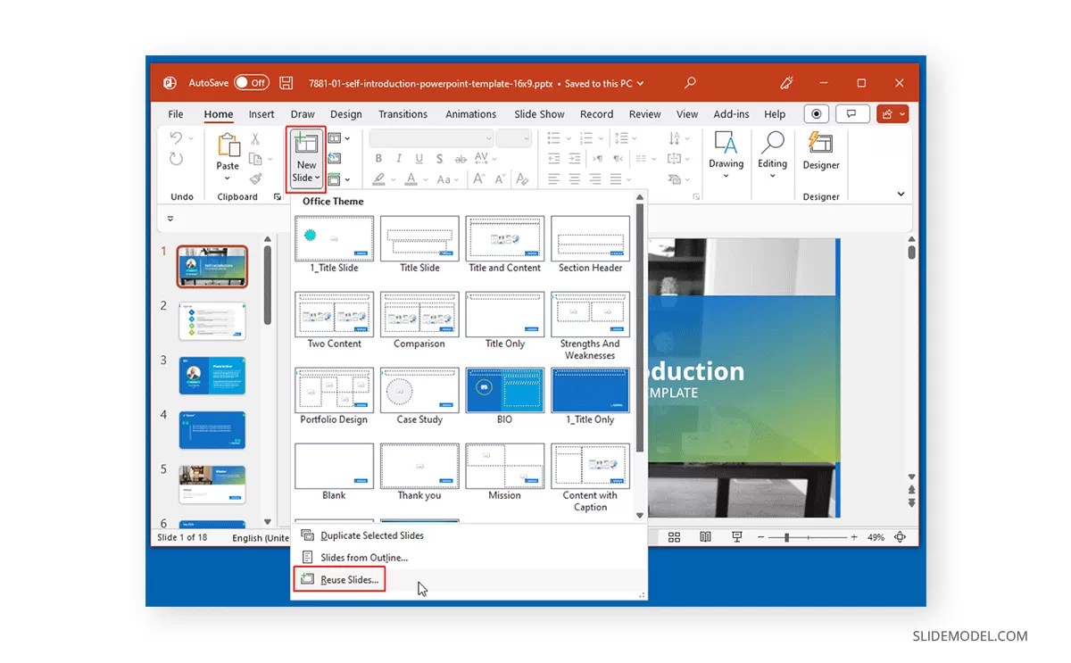Open the Slide Sorter view from status bar
Viewport: 1071px width, 663px height.
[x=673, y=536]
